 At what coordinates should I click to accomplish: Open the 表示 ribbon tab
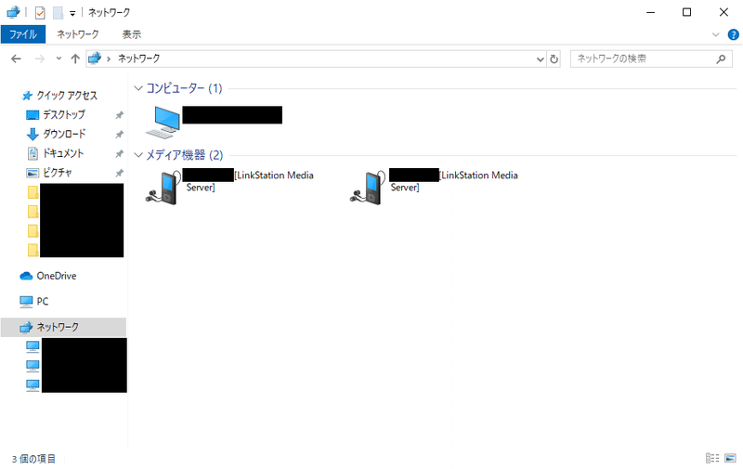pos(131,34)
